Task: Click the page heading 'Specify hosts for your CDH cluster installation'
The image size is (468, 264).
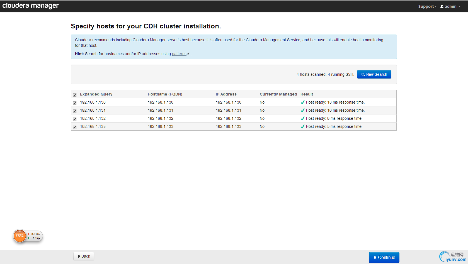Action: [146, 26]
